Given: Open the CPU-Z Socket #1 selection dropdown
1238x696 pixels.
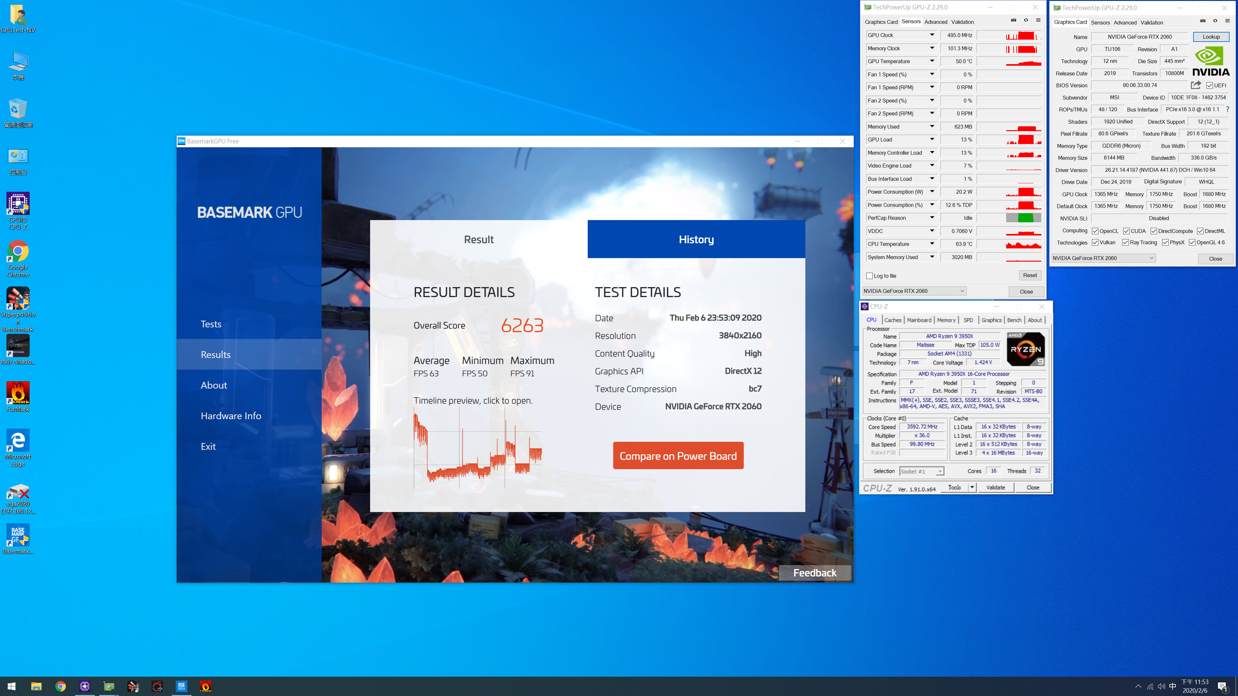Looking at the screenshot, I should [921, 471].
